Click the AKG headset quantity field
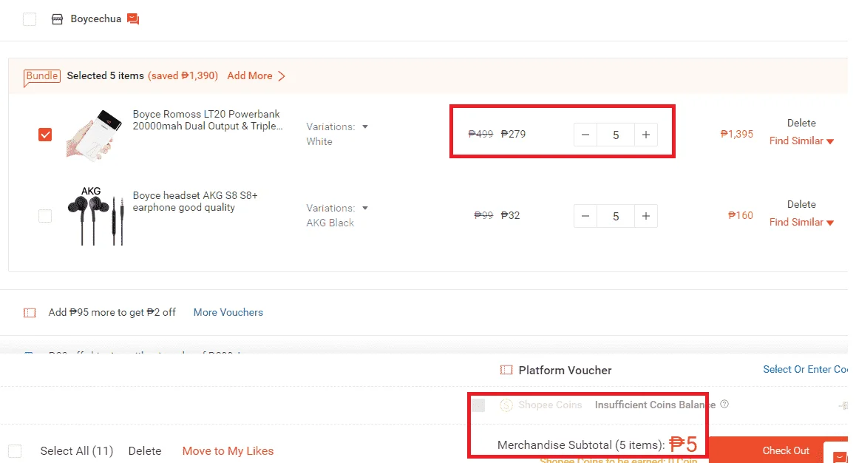 pyautogui.click(x=616, y=216)
